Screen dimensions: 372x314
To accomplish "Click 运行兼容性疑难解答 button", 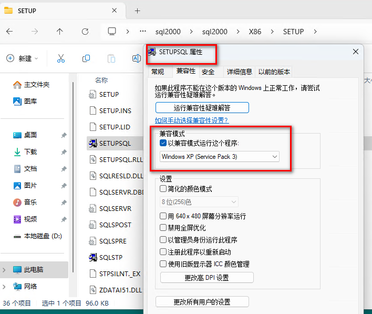I will click(202, 108).
